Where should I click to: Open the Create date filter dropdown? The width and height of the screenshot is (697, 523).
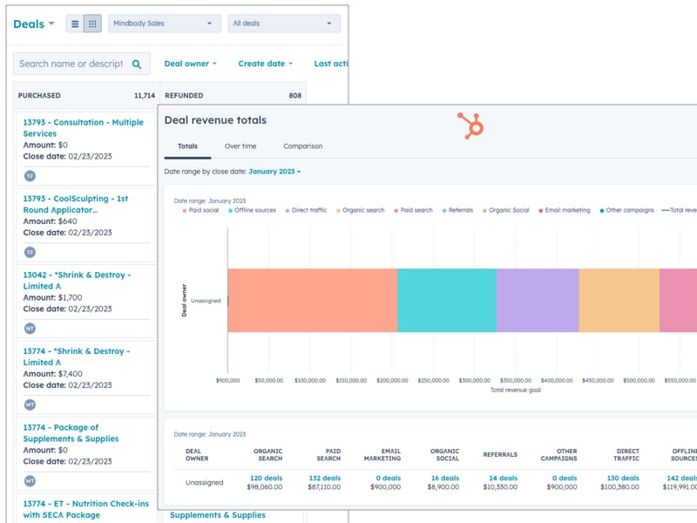click(x=265, y=64)
